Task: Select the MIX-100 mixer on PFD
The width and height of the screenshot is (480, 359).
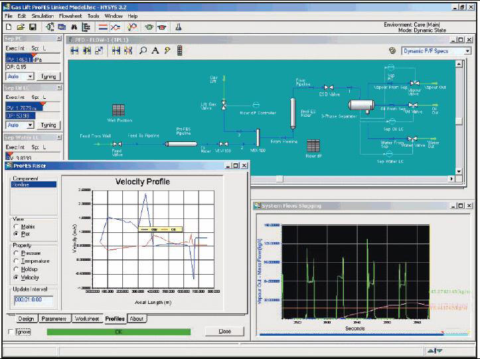Action: tap(258, 137)
